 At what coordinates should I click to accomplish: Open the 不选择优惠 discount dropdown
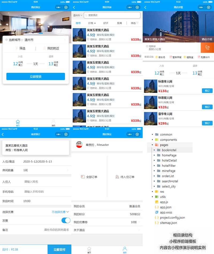click(x=60, y=212)
